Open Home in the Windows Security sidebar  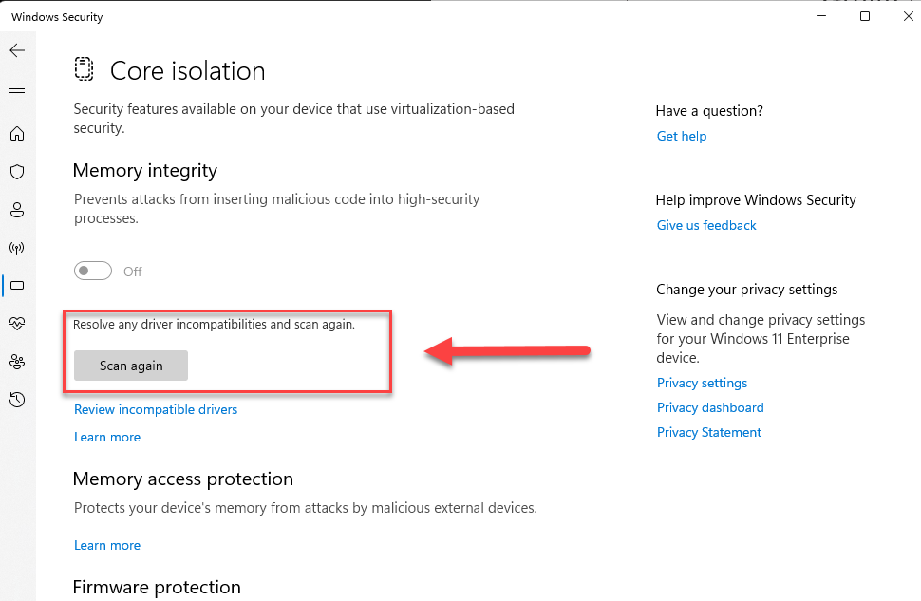(17, 134)
